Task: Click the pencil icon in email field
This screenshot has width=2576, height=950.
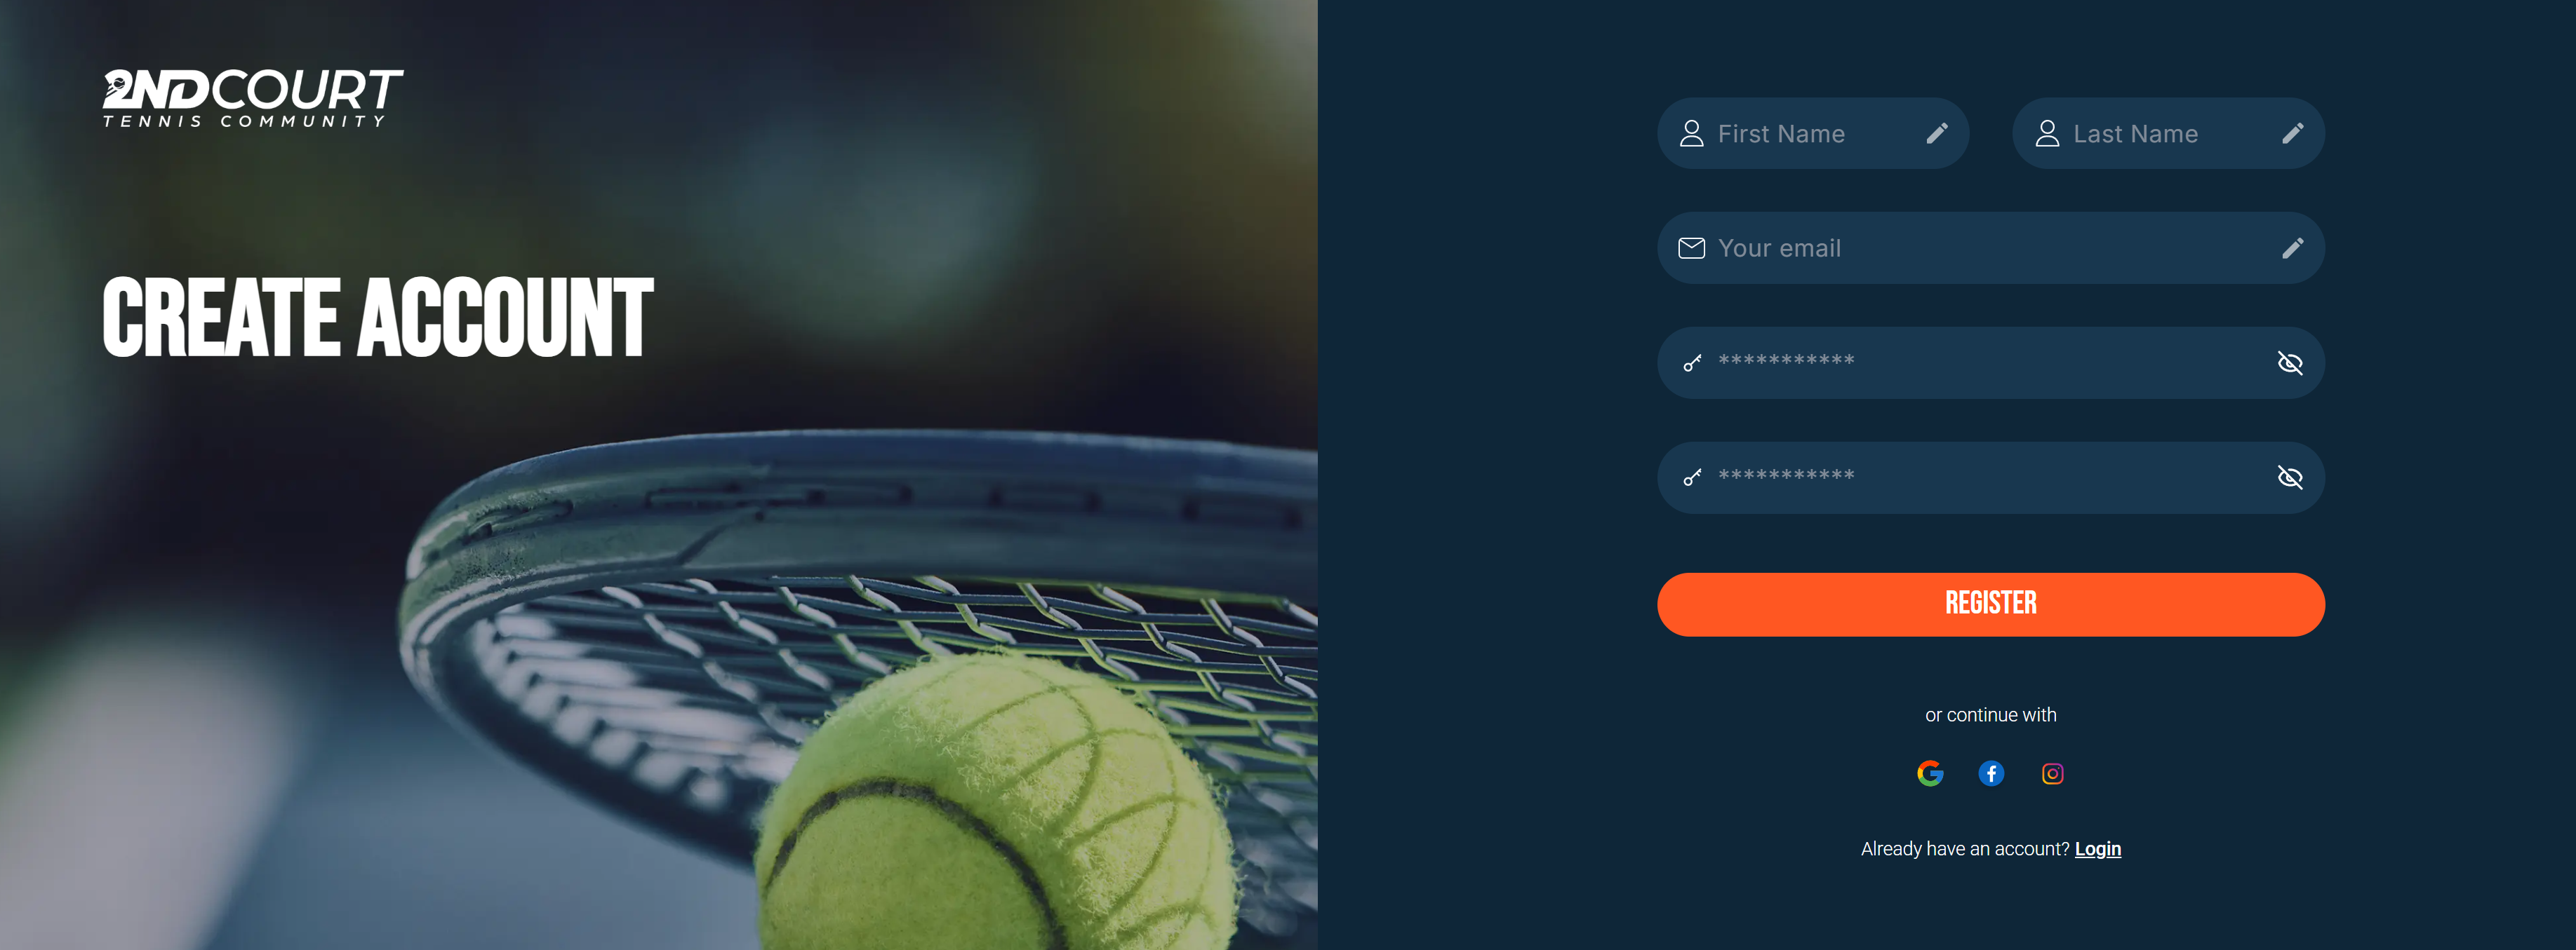Action: [x=2292, y=247]
